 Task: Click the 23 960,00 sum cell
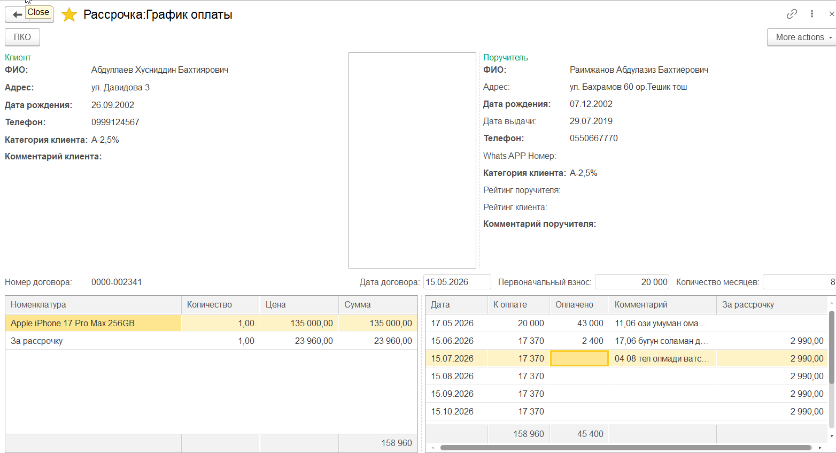point(378,341)
